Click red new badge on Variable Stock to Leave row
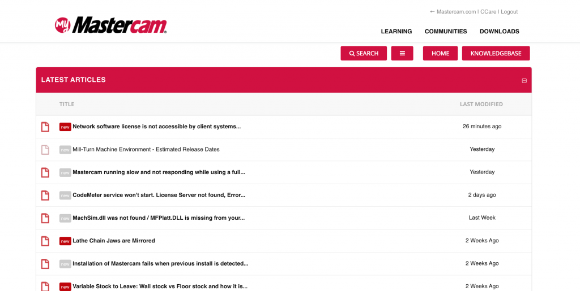The image size is (580, 291). pyautogui.click(x=65, y=286)
